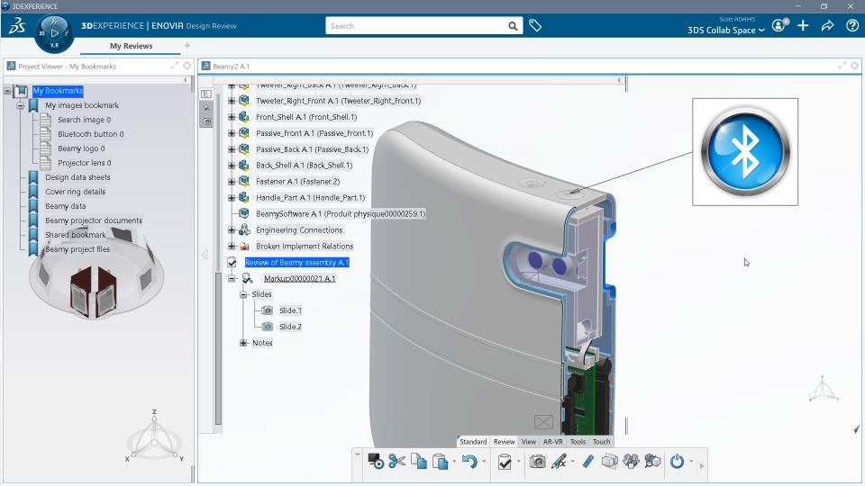This screenshot has width=865, height=486.
Task: Collapse My Bookmarks root node
Action: (x=8, y=90)
